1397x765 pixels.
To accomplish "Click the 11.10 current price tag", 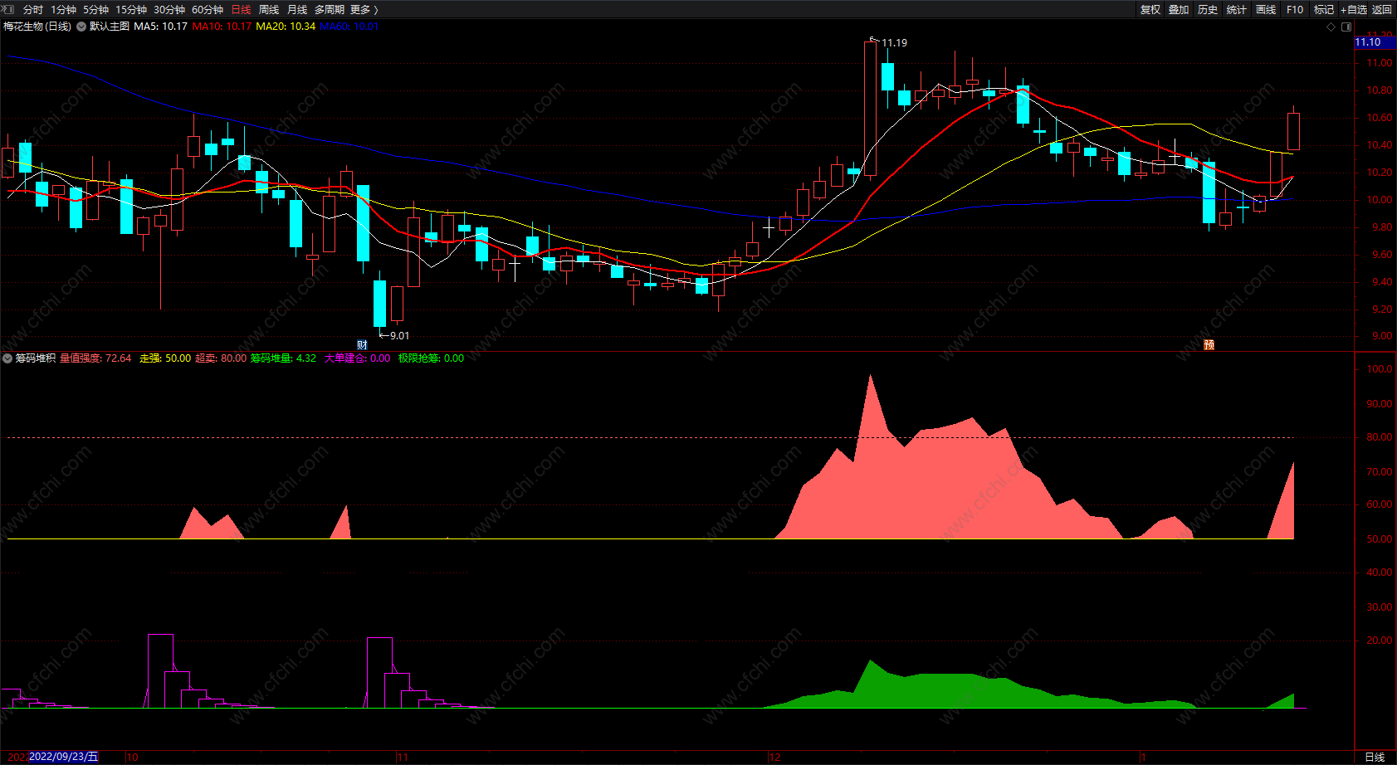I will pyautogui.click(x=1375, y=42).
